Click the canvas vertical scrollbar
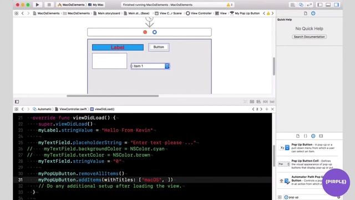The width and height of the screenshot is (355, 200). pos(273,67)
